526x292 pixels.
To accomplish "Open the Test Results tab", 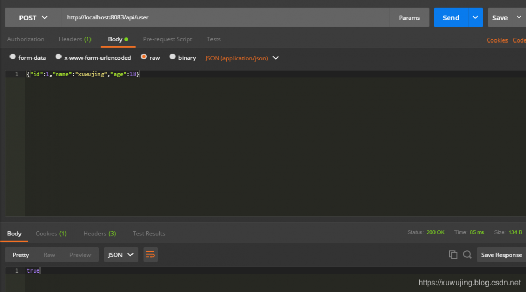I will point(149,233).
